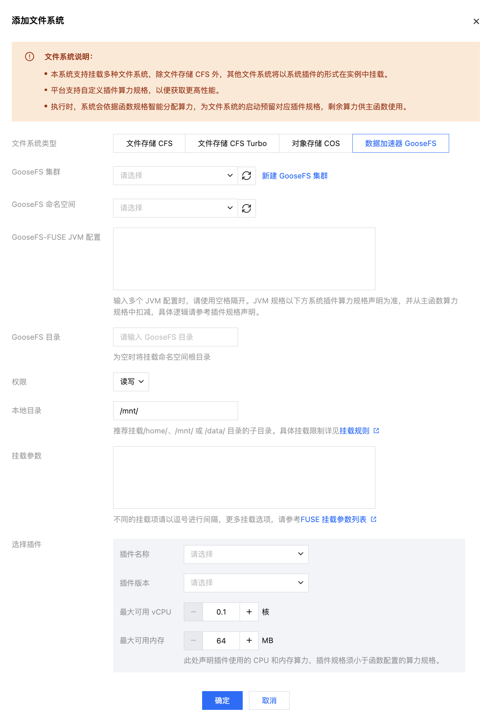Click the 本地目录 /mnt/ input field

point(176,411)
